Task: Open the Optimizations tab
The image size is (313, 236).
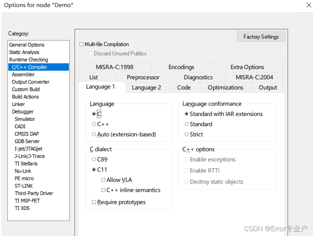Action: [x=226, y=88]
